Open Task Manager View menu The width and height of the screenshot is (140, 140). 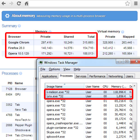(67, 69)
